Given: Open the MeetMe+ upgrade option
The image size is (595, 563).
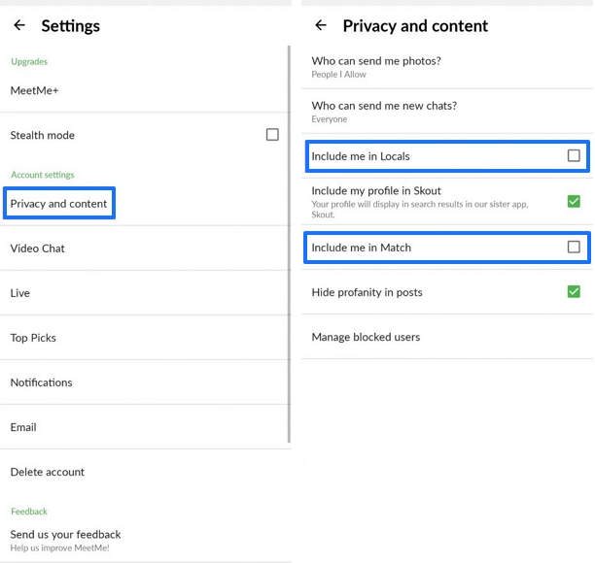Looking at the screenshot, I should click(144, 90).
